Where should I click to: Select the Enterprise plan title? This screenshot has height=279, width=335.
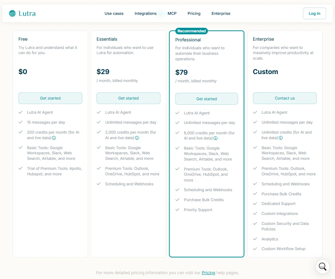pyautogui.click(x=263, y=39)
